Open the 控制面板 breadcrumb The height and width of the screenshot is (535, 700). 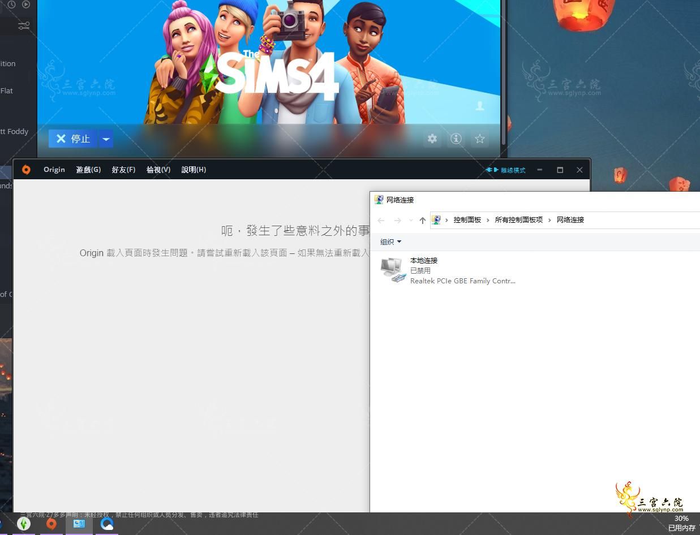467,220
